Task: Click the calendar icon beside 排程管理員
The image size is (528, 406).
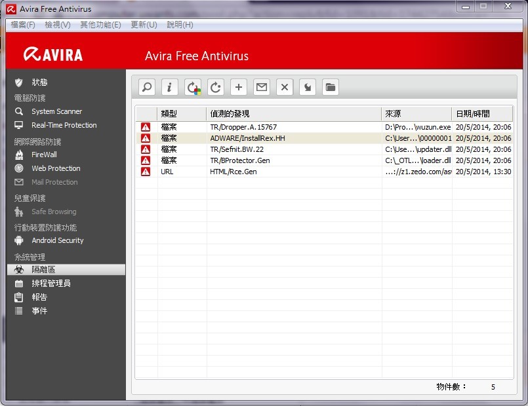Action: [19, 284]
